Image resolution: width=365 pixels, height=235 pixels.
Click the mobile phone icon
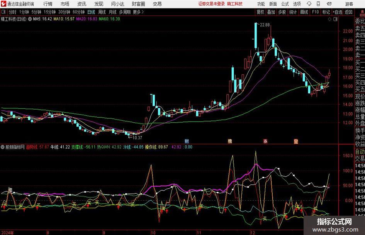click(318, 4)
